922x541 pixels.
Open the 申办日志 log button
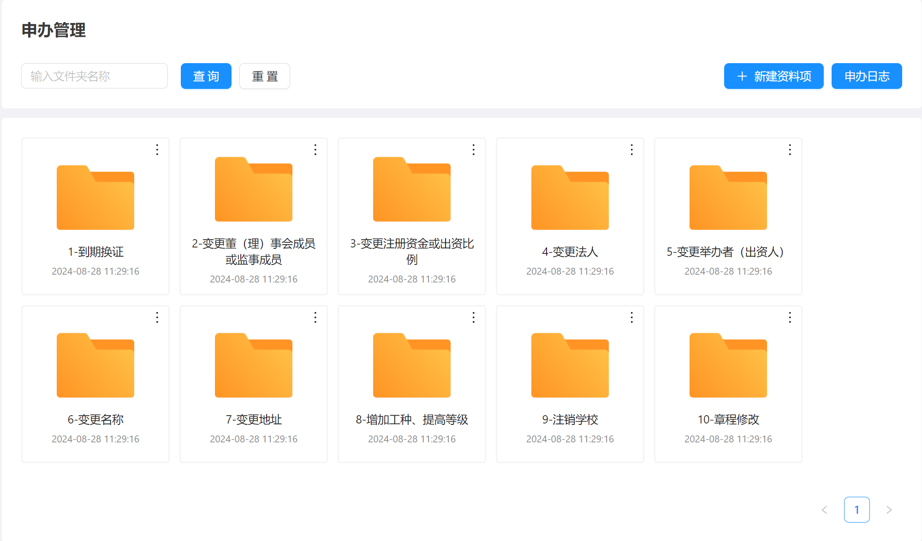pyautogui.click(x=867, y=76)
